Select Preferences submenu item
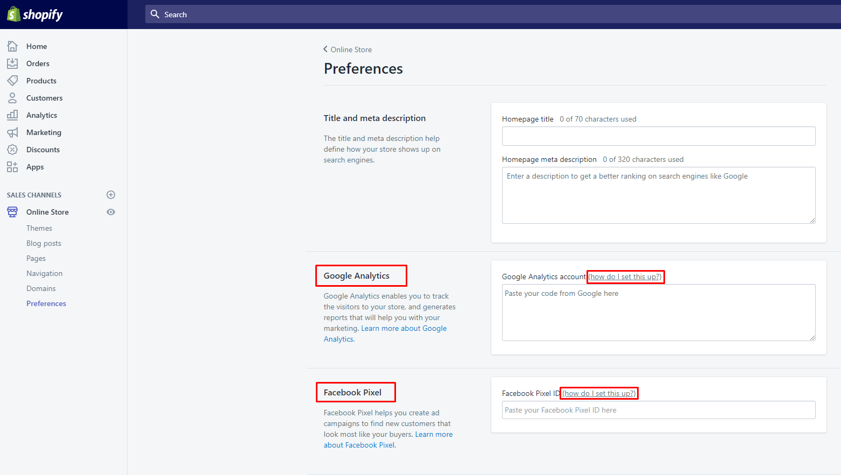The image size is (841, 475). [46, 303]
